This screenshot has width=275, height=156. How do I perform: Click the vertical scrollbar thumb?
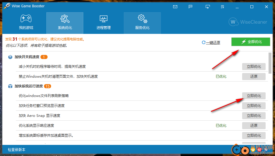[x=270, y=63]
